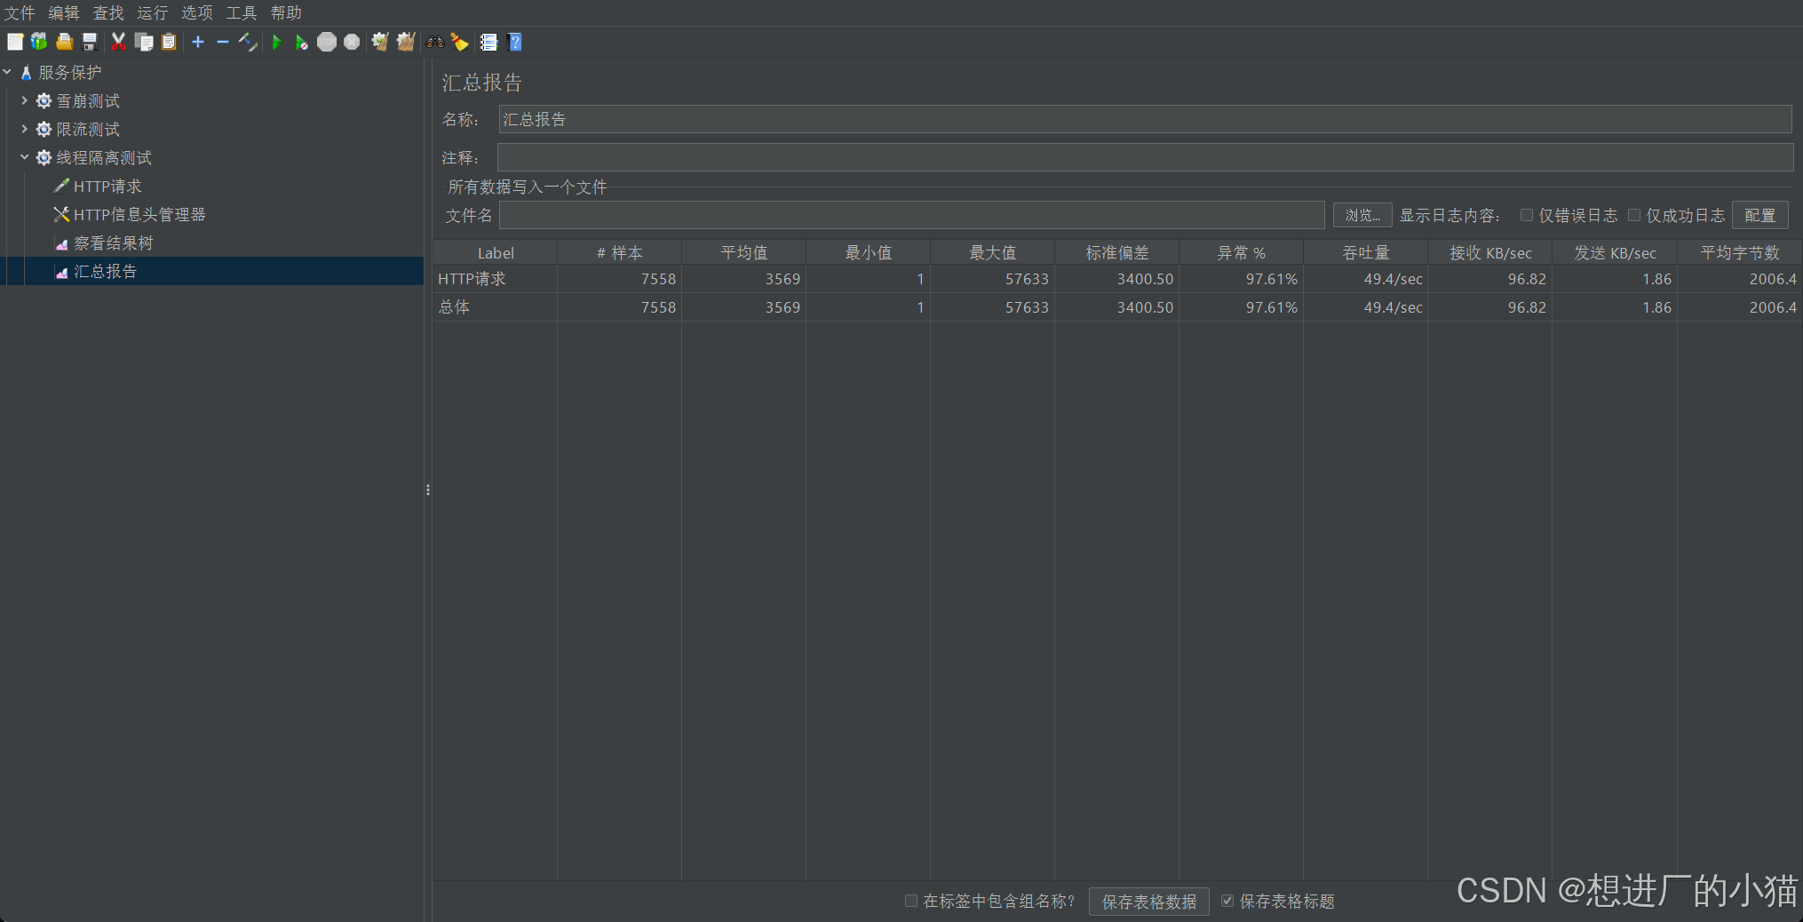Image resolution: width=1803 pixels, height=922 pixels.
Task: Click into the 注释 input field
Action: pyautogui.click(x=1145, y=157)
